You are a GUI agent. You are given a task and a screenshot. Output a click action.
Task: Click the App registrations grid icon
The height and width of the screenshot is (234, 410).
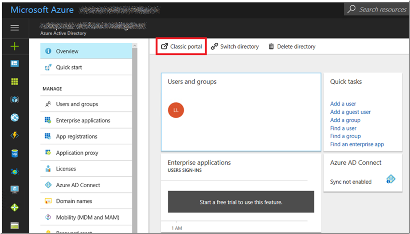point(48,136)
